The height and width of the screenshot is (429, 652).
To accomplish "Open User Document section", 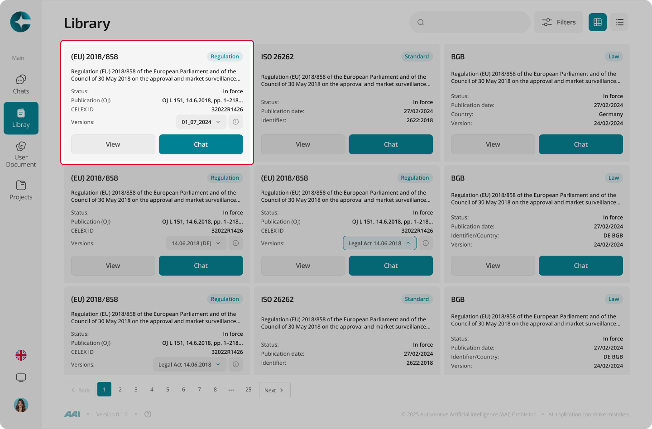I will coord(21,154).
